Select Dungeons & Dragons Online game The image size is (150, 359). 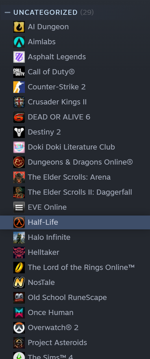click(75, 162)
